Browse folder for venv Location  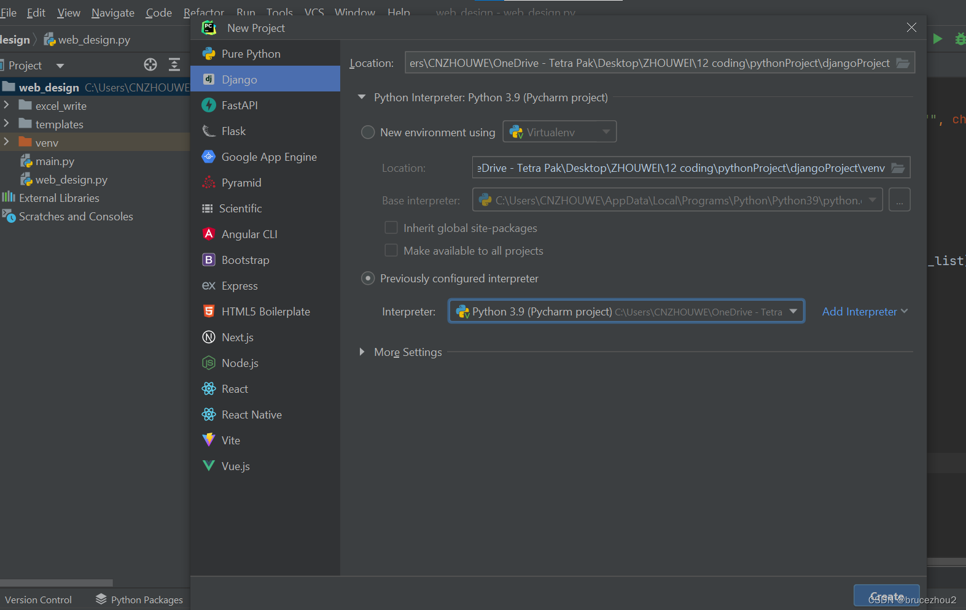coord(898,168)
